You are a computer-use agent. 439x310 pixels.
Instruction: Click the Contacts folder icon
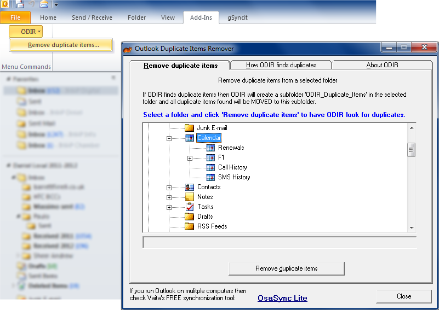[190, 187]
